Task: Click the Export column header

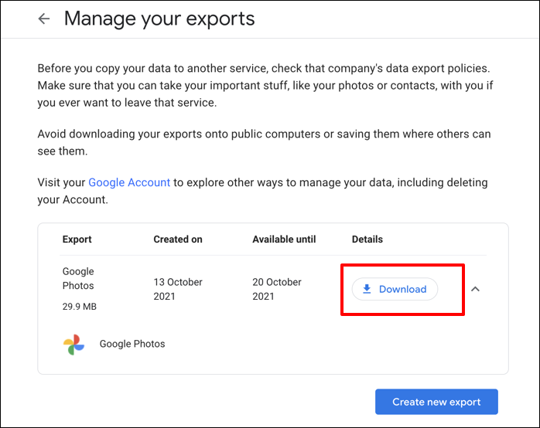Action: tap(77, 239)
